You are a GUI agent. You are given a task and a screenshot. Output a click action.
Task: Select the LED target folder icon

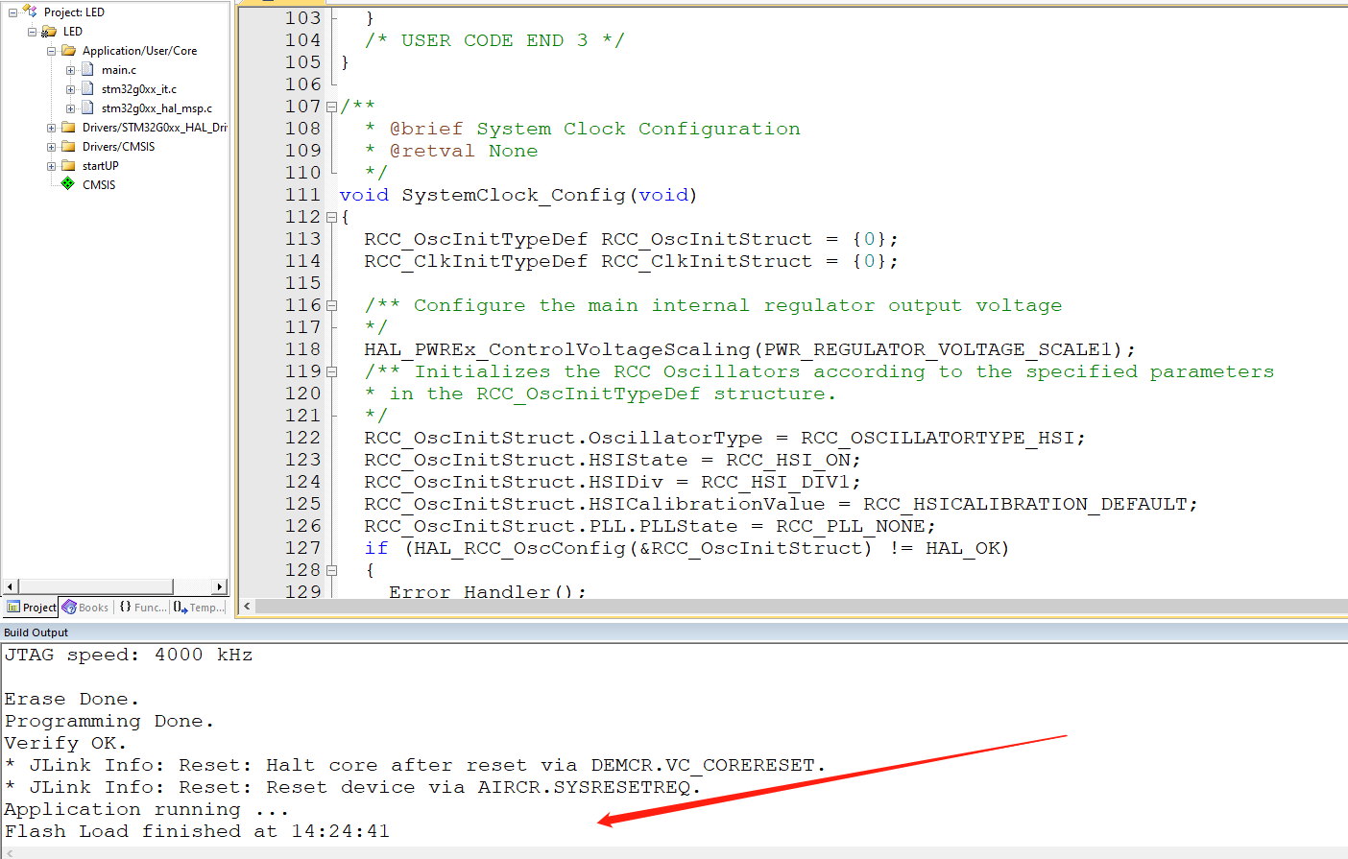point(49,32)
